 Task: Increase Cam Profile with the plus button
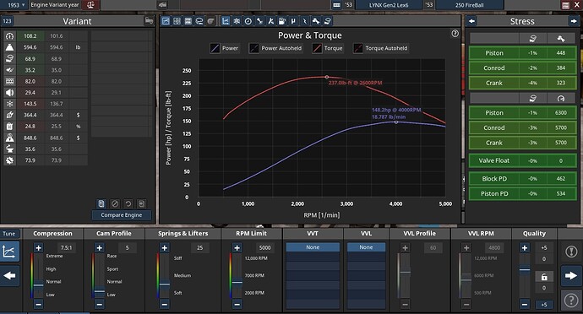[99, 248]
